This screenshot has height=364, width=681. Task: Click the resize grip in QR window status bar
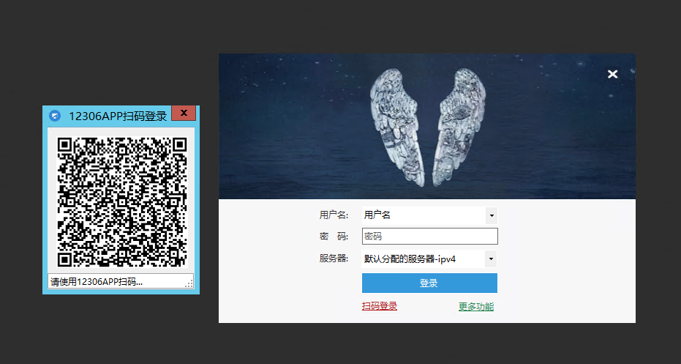[189, 283]
